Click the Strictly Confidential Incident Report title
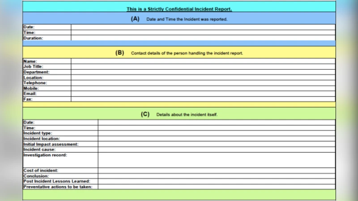 coord(179,9)
